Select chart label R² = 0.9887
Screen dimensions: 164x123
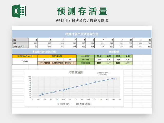(x=103, y=75)
